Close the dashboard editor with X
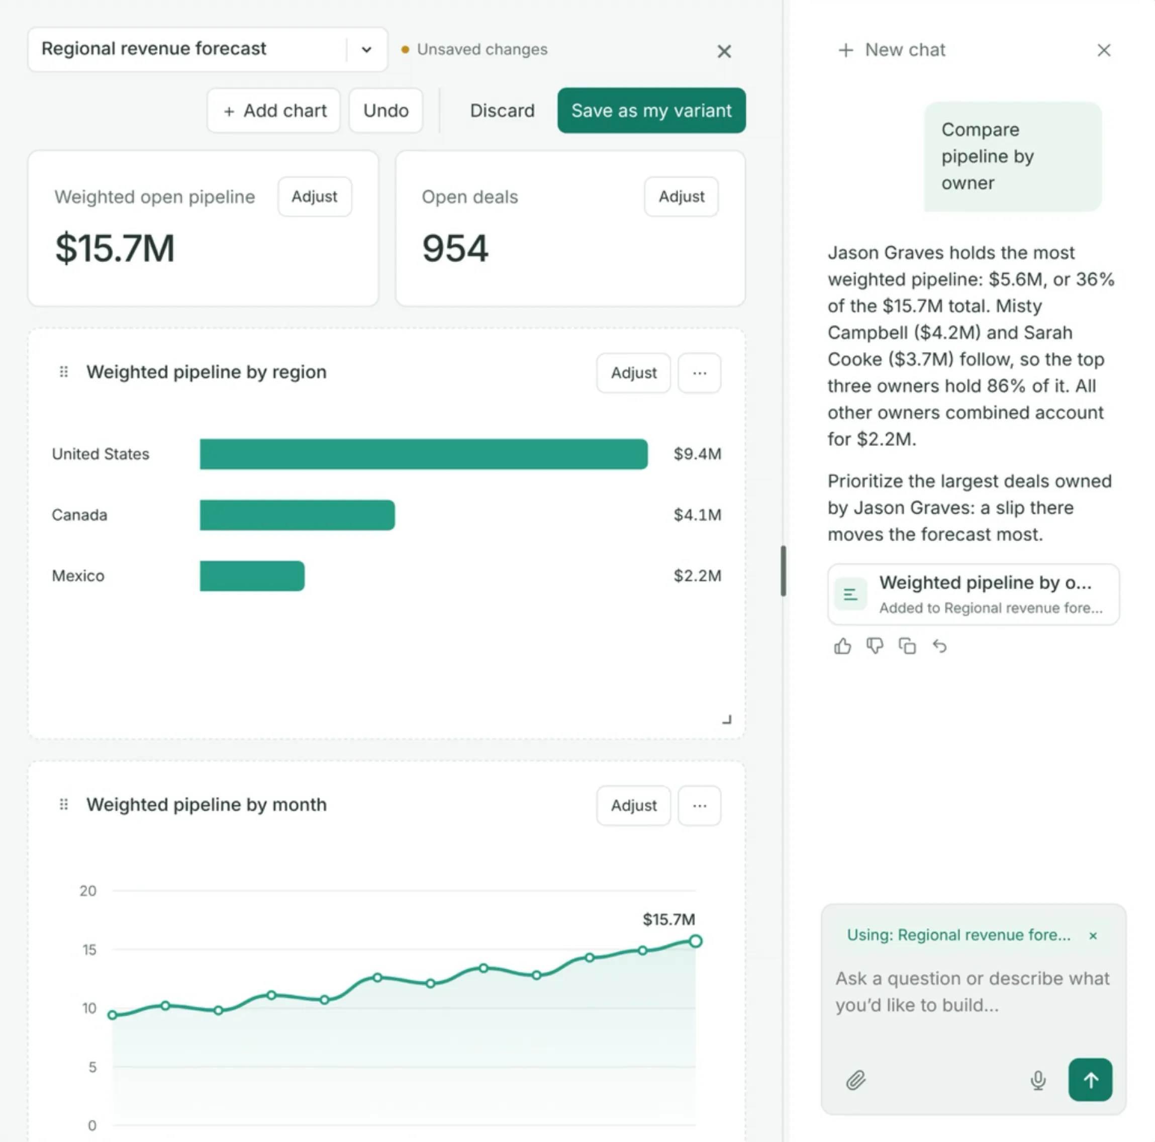This screenshot has height=1142, width=1155. tap(724, 51)
